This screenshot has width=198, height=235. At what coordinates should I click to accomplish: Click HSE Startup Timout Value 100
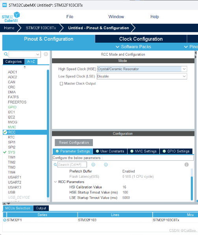point(125,192)
